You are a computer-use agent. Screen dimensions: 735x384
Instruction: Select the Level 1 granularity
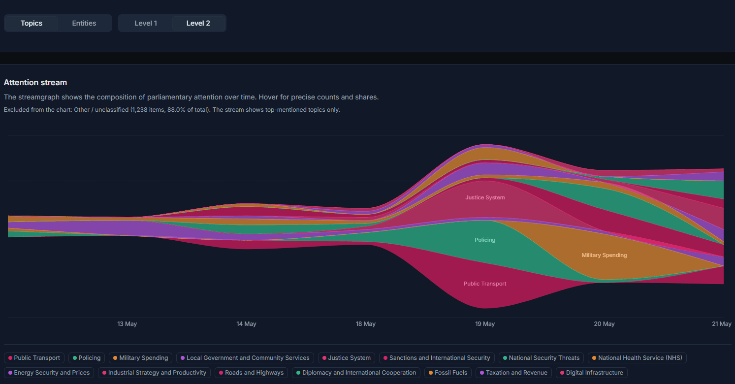pyautogui.click(x=146, y=23)
